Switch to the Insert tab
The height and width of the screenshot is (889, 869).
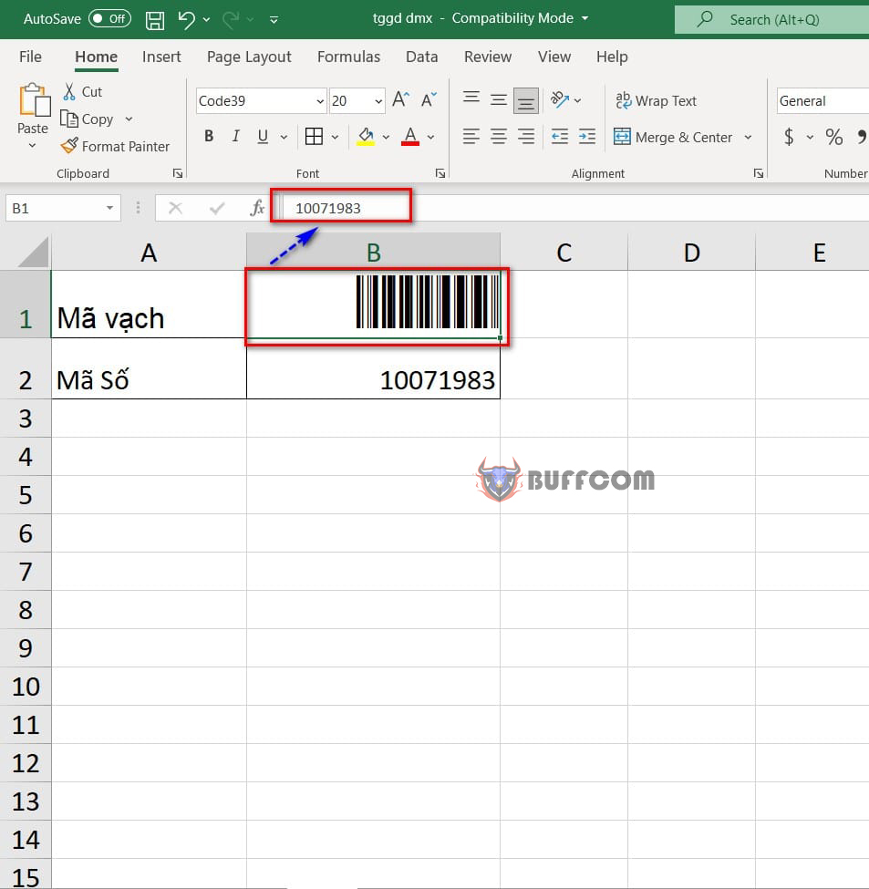[x=161, y=57]
